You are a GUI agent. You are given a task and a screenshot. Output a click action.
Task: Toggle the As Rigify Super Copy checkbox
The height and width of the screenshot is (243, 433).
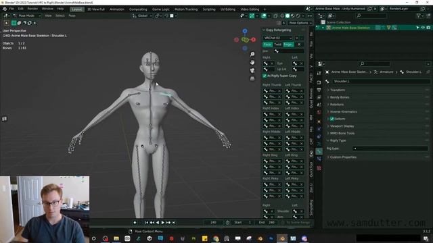click(x=265, y=76)
